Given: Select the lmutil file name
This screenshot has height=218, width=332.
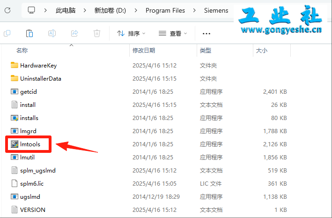Looking at the screenshot, I should pos(27,158).
